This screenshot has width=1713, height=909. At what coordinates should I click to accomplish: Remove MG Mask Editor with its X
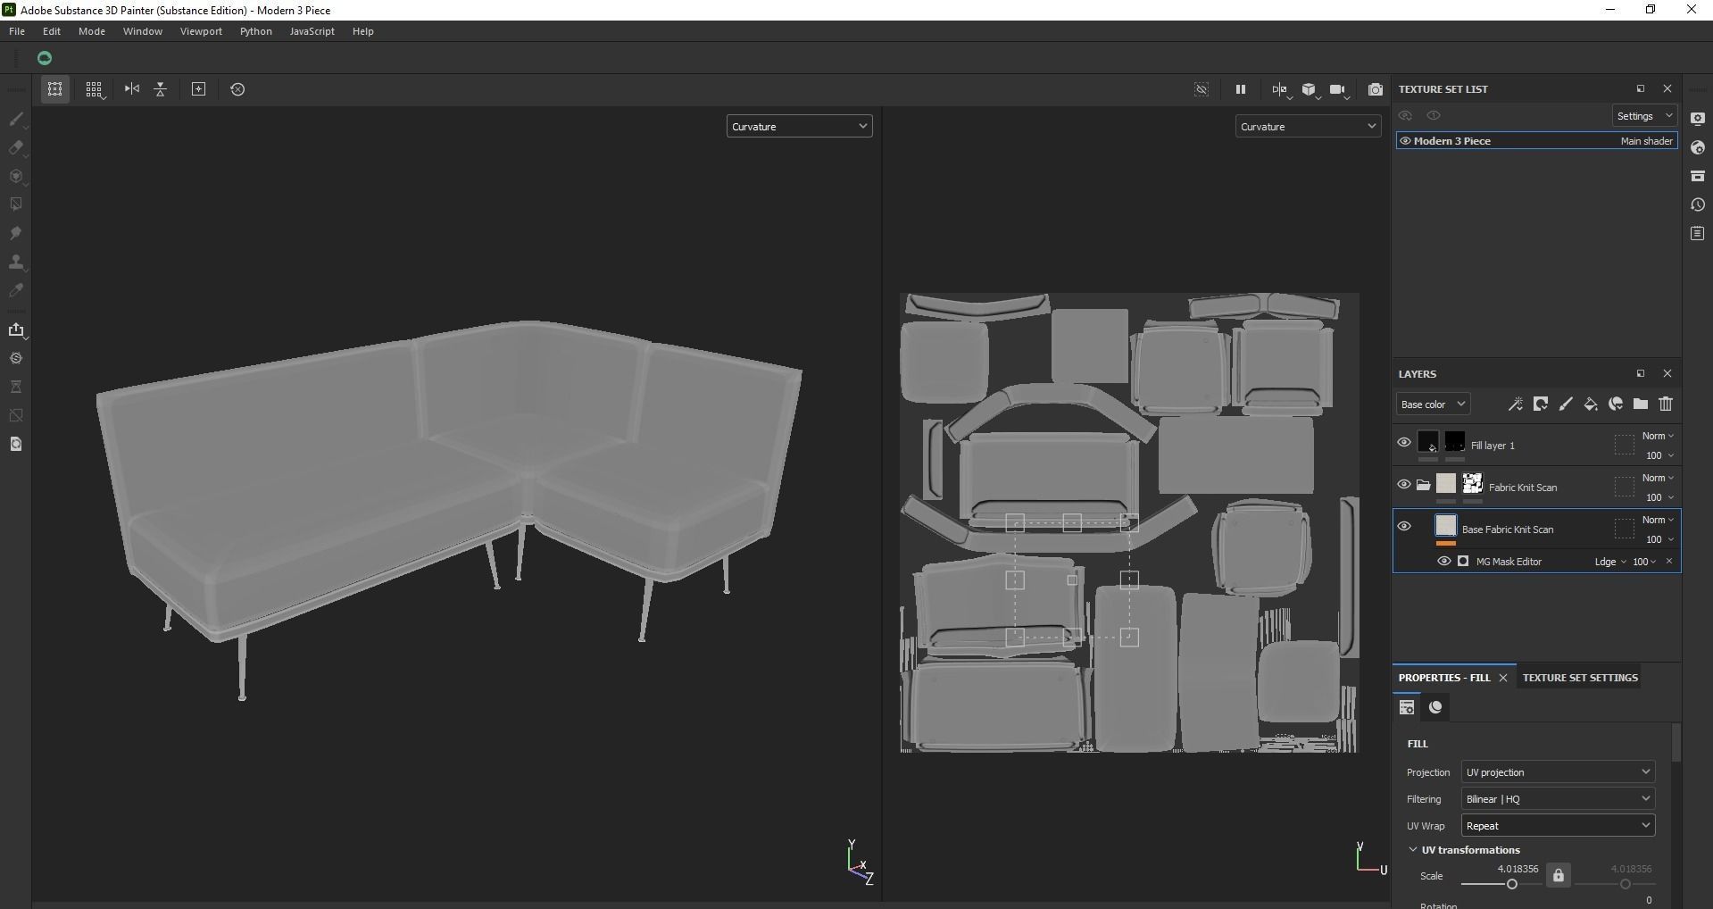point(1669,562)
